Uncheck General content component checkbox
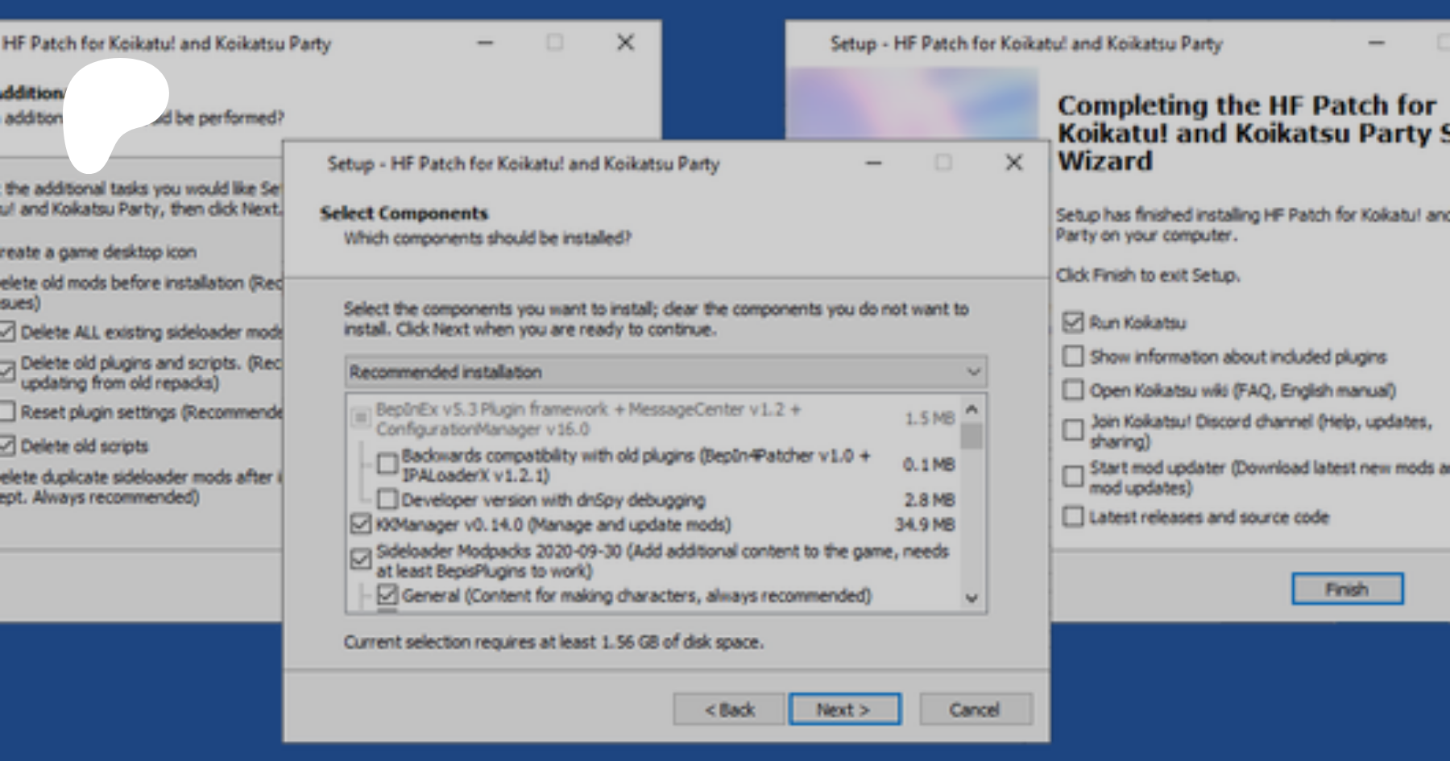Image resolution: width=1450 pixels, height=761 pixels. point(387,595)
